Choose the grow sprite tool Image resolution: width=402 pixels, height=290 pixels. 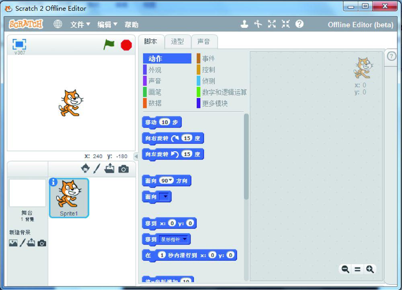click(272, 24)
